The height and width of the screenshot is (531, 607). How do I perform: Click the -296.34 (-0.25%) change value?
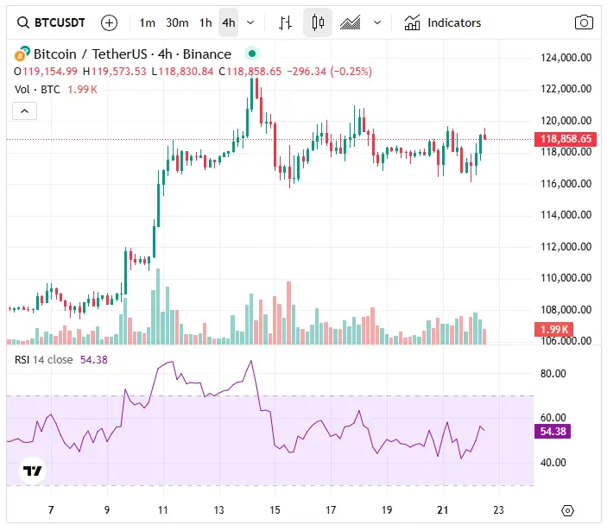330,71
